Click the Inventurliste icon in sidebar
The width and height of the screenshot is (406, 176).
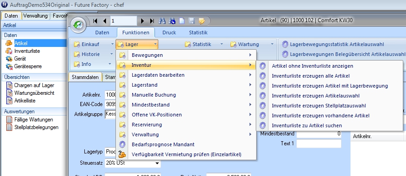[9, 51]
